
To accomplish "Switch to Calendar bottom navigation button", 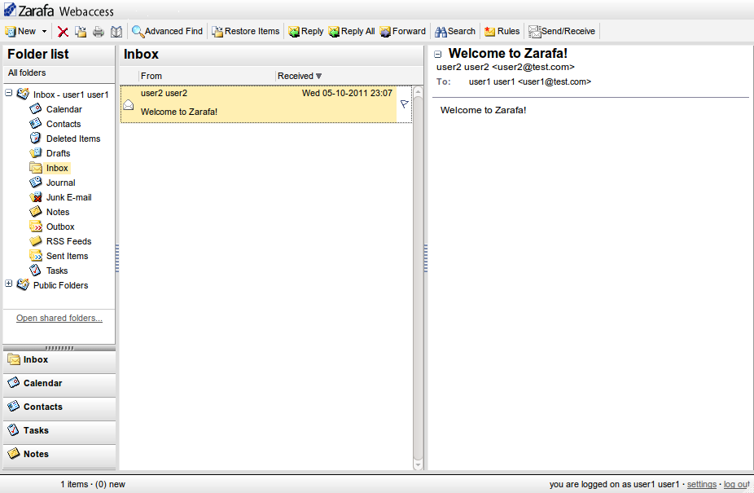I will pyautogui.click(x=59, y=384).
